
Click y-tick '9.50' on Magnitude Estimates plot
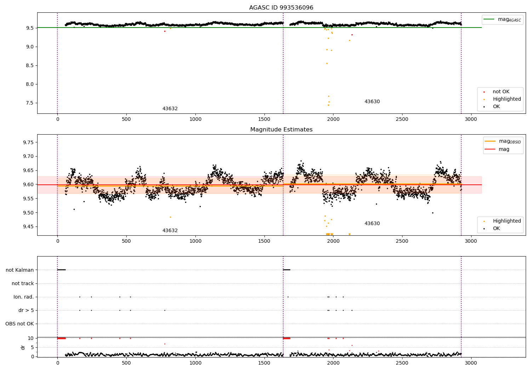click(28, 213)
